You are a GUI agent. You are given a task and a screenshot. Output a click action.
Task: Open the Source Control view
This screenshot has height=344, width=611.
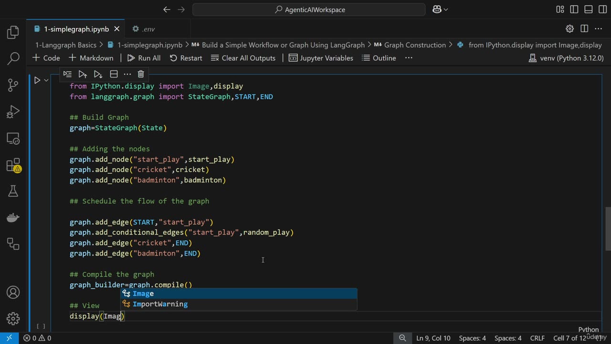pos(13,85)
